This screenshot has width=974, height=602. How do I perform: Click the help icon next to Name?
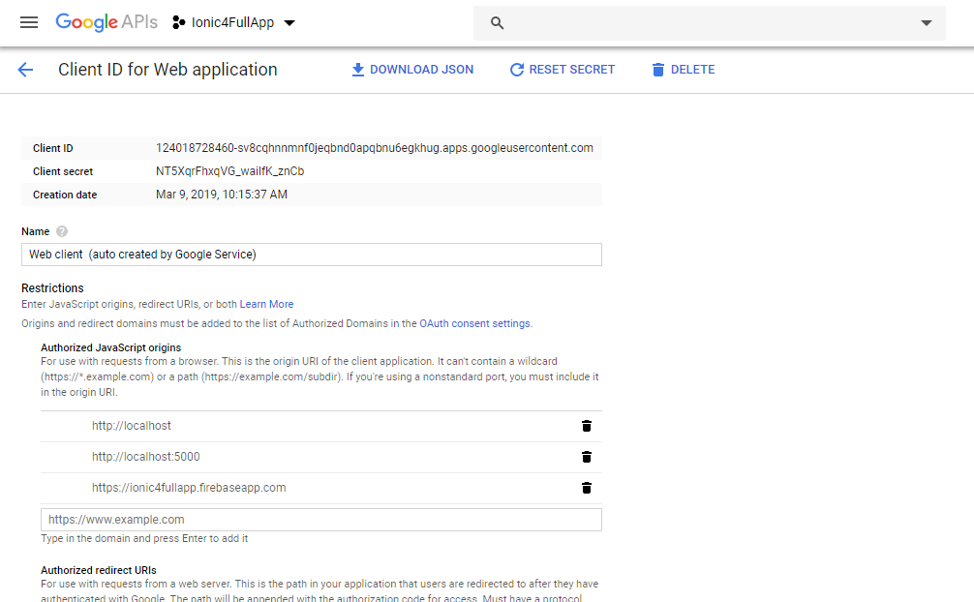click(62, 231)
